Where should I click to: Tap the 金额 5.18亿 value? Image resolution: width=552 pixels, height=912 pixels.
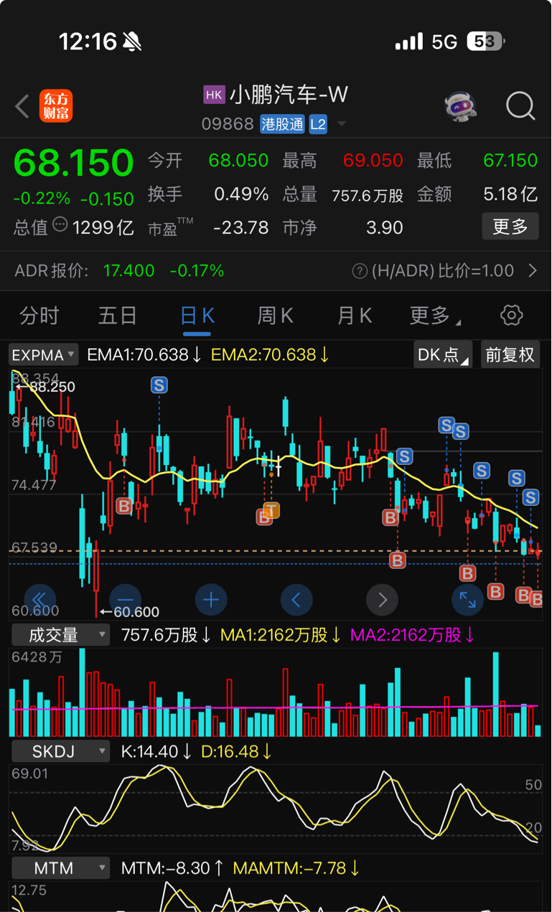pyautogui.click(x=510, y=194)
